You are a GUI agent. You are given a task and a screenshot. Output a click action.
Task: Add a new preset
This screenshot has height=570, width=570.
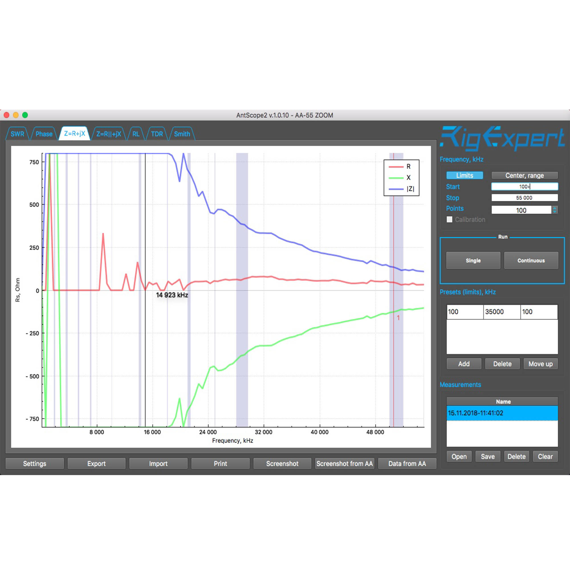tap(464, 364)
